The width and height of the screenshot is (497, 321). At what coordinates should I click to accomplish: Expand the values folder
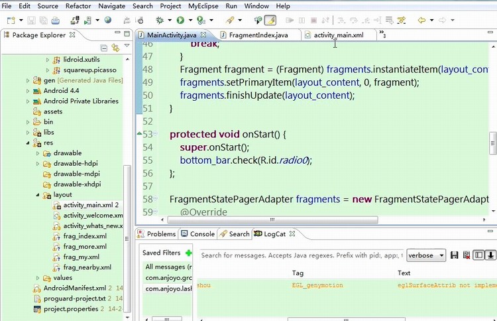tap(38, 278)
